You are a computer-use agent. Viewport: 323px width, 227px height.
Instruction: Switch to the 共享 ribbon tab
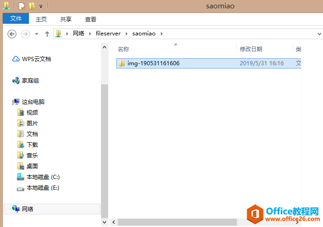click(66, 19)
